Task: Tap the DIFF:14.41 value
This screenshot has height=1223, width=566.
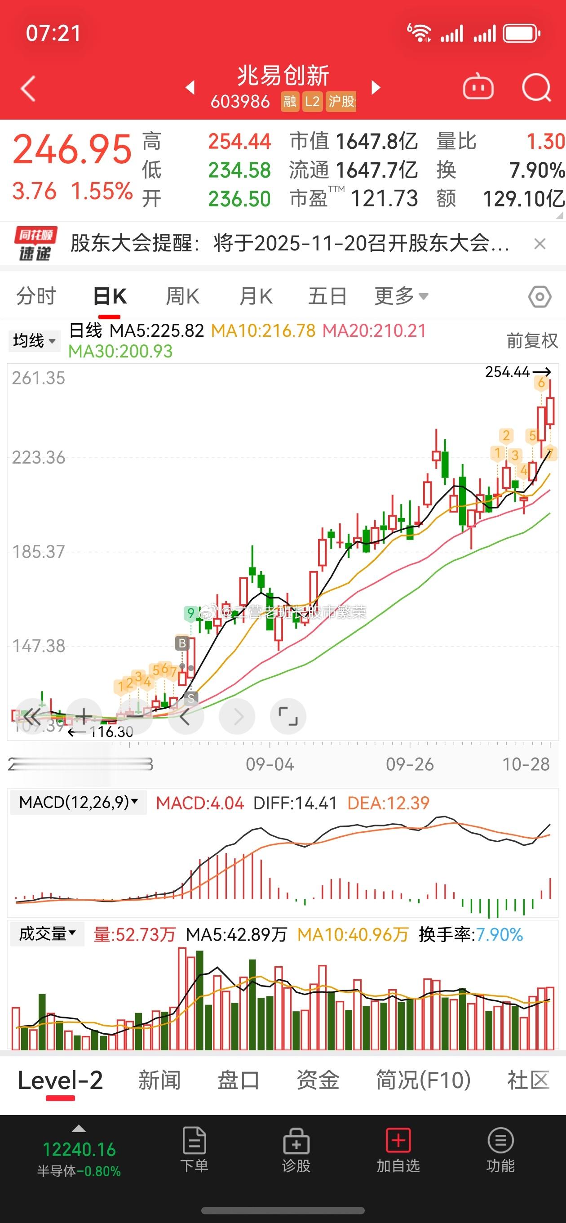Action: coord(295,803)
